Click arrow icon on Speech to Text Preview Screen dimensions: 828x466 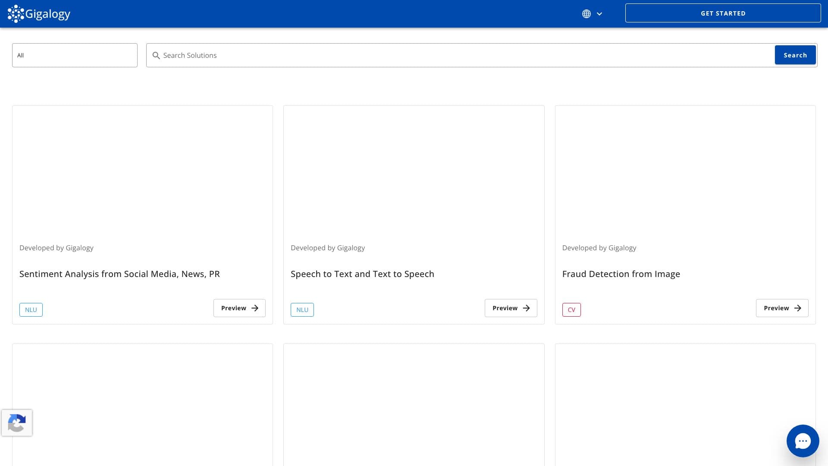(526, 308)
